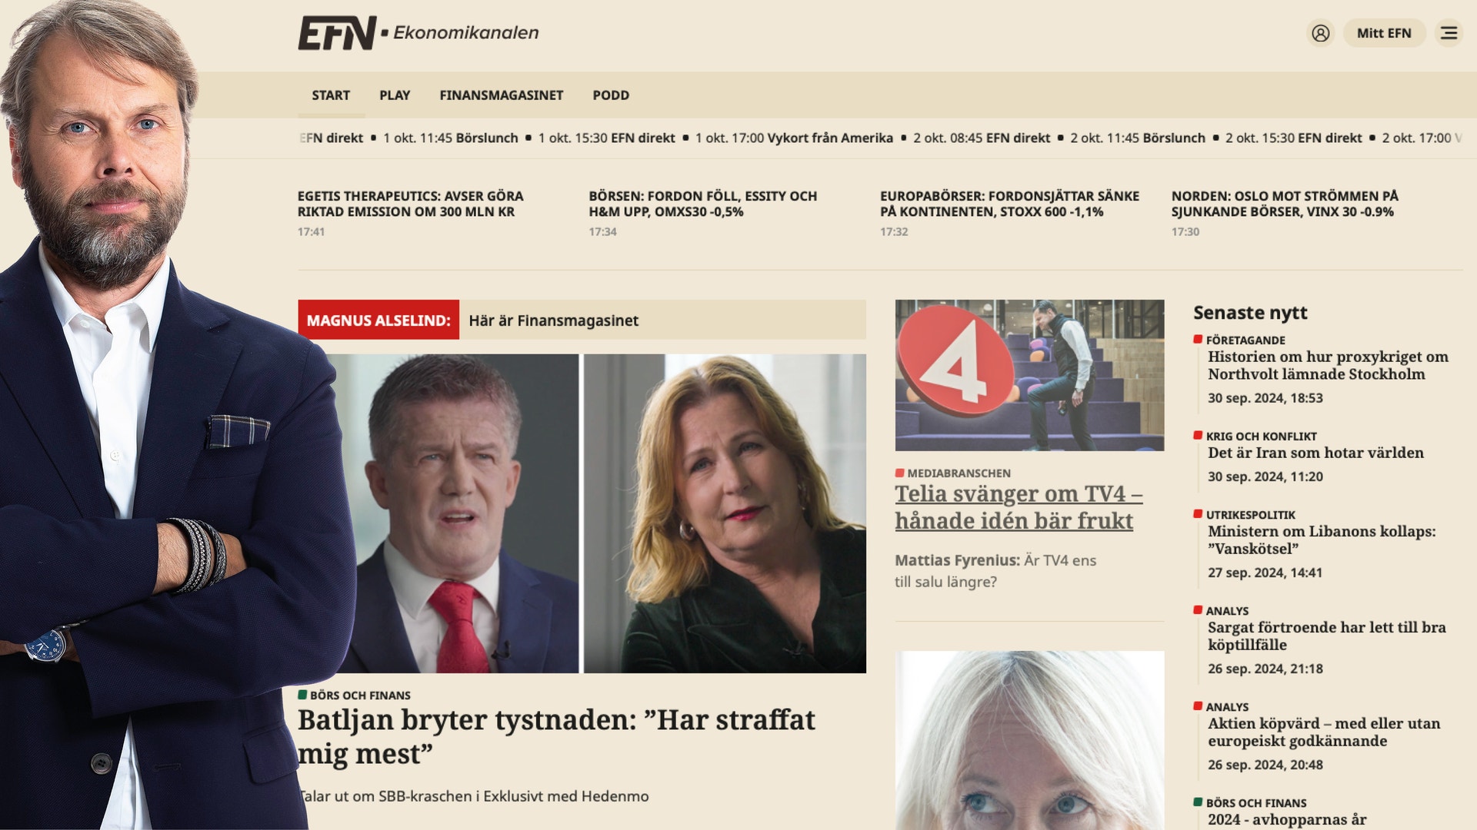Open the user account profile icon

[1320, 33]
